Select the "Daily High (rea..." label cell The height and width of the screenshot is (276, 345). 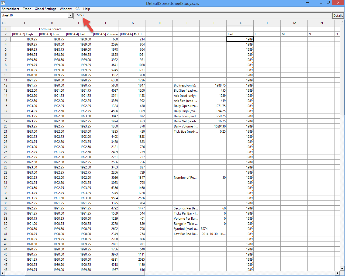[186, 111]
